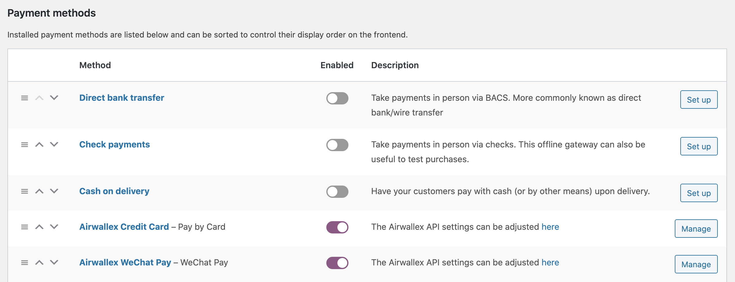Enable the Cash on delivery toggle
Viewport: 735px width, 282px height.
pyautogui.click(x=337, y=191)
